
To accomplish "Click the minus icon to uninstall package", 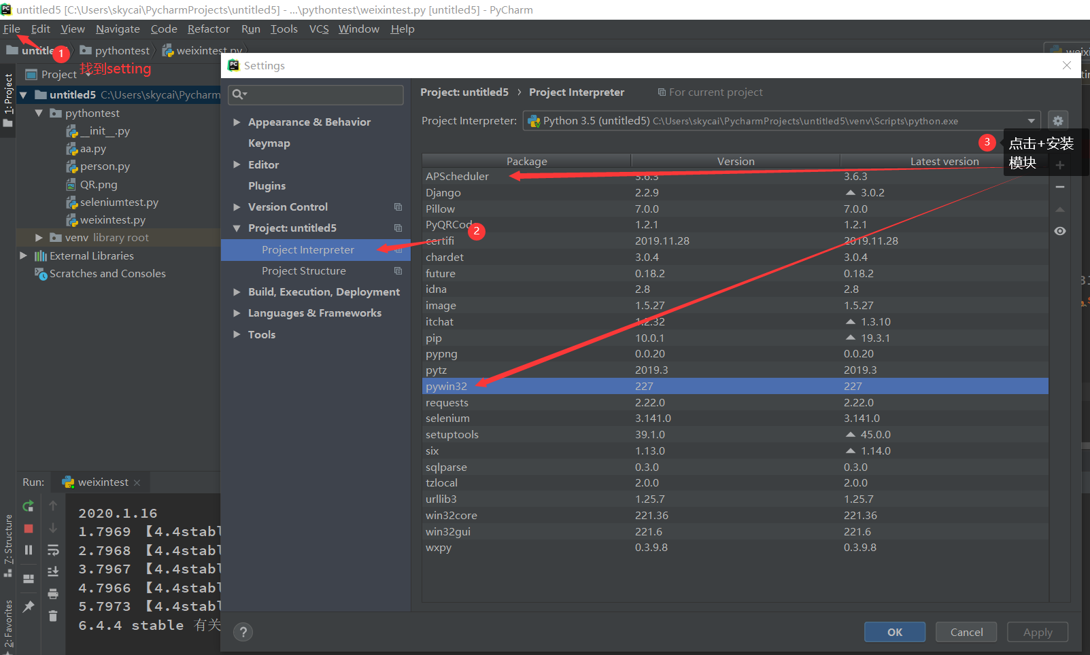I will click(x=1060, y=187).
